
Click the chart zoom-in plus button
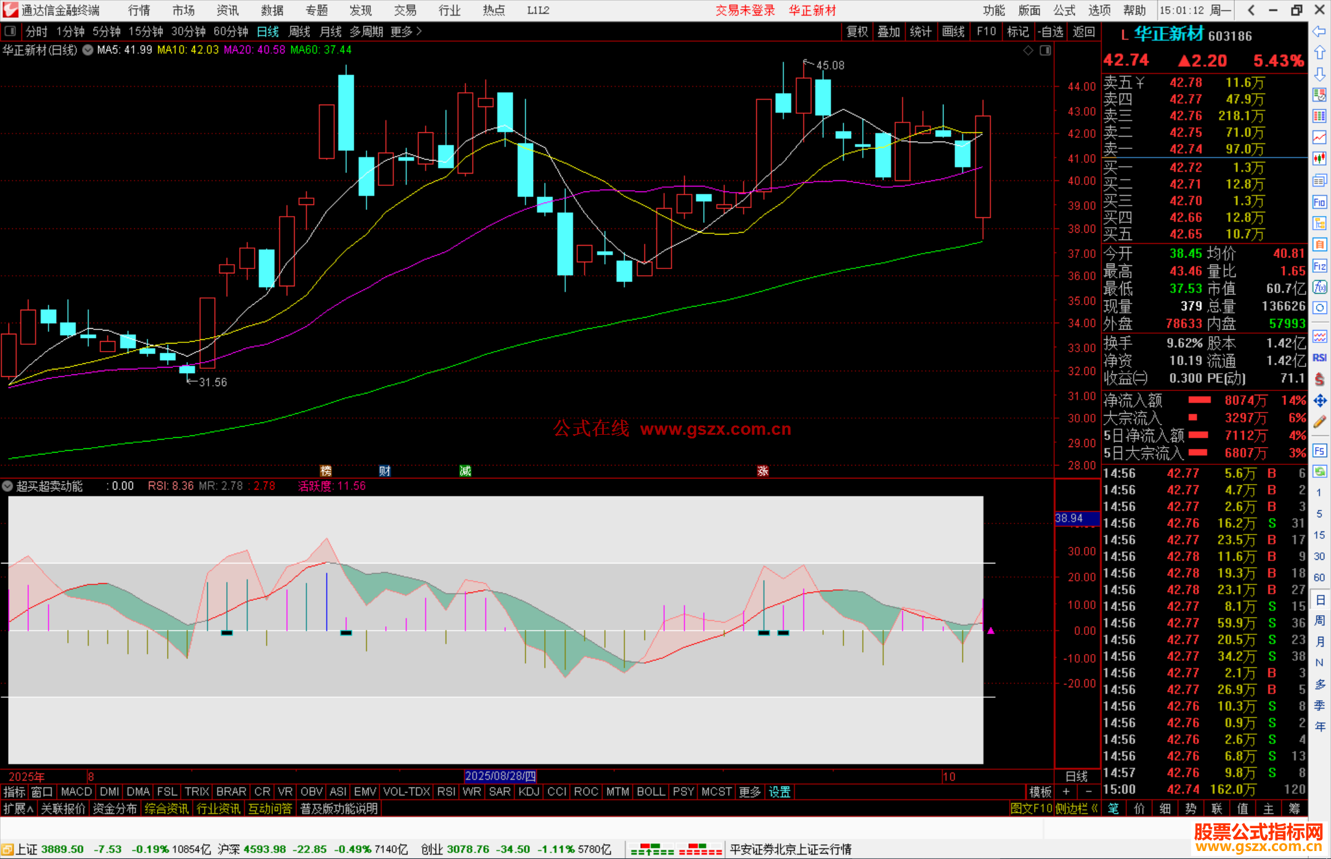(1066, 792)
